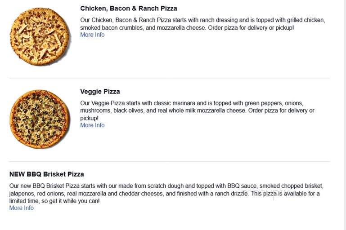346x230 pixels.
Task: Click the faint watermark over the brisket text
Action: [265, 193]
